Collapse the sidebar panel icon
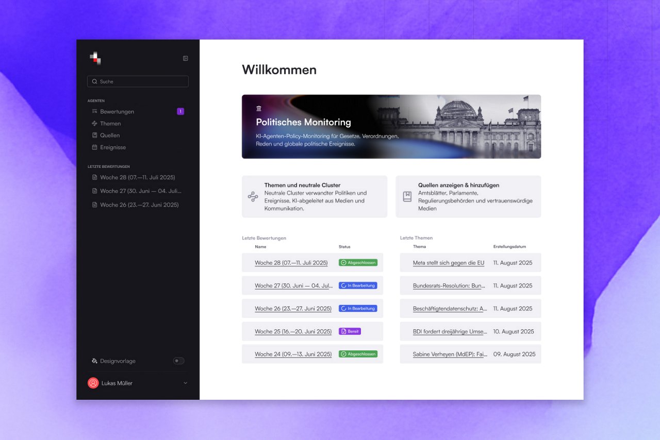The image size is (660, 440). tap(186, 58)
